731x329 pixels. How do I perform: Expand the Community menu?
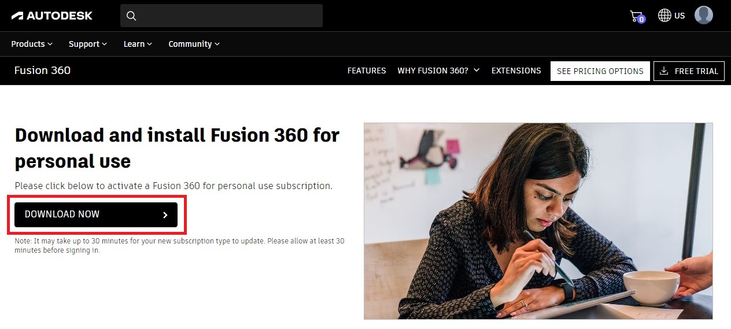(194, 44)
